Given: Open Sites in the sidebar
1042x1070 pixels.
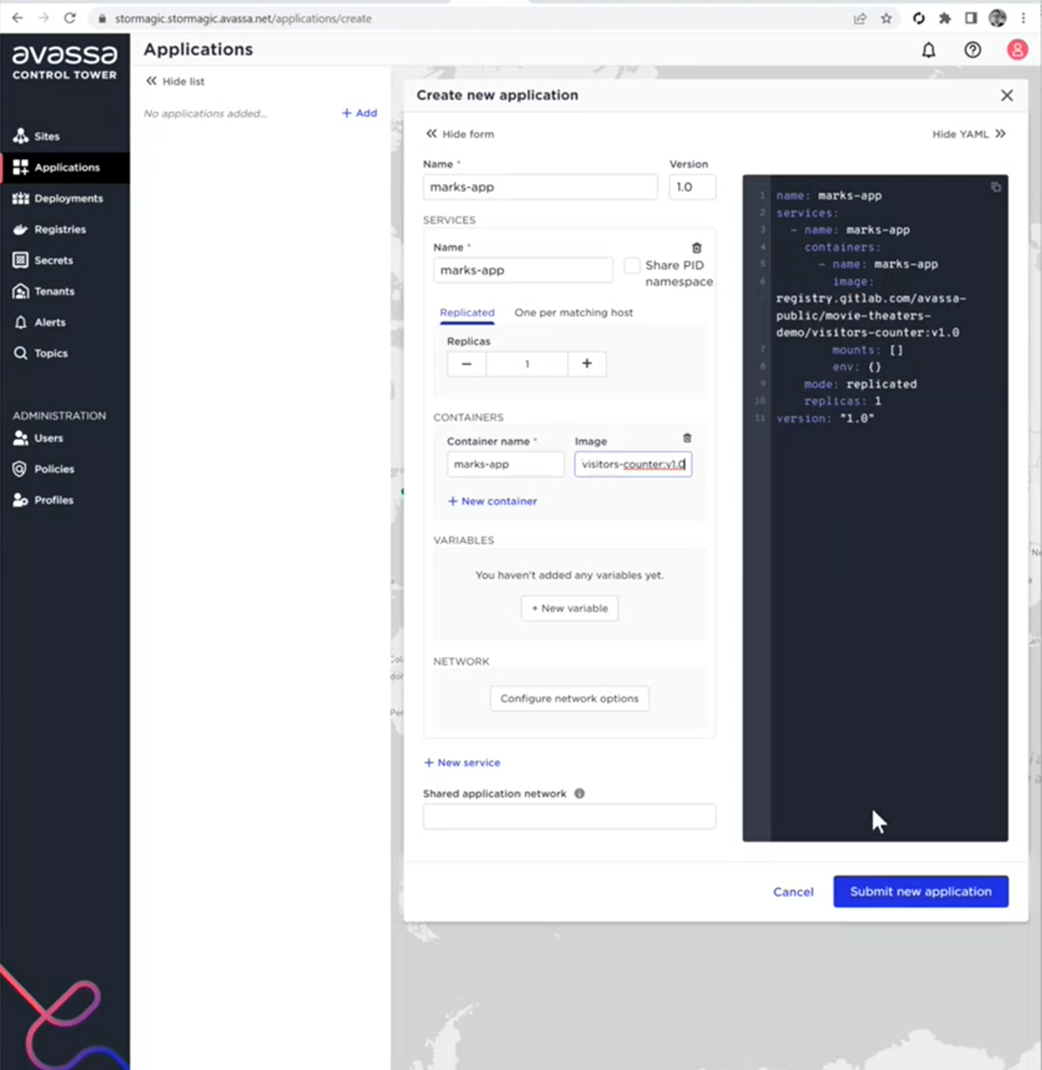Looking at the screenshot, I should click(37, 136).
